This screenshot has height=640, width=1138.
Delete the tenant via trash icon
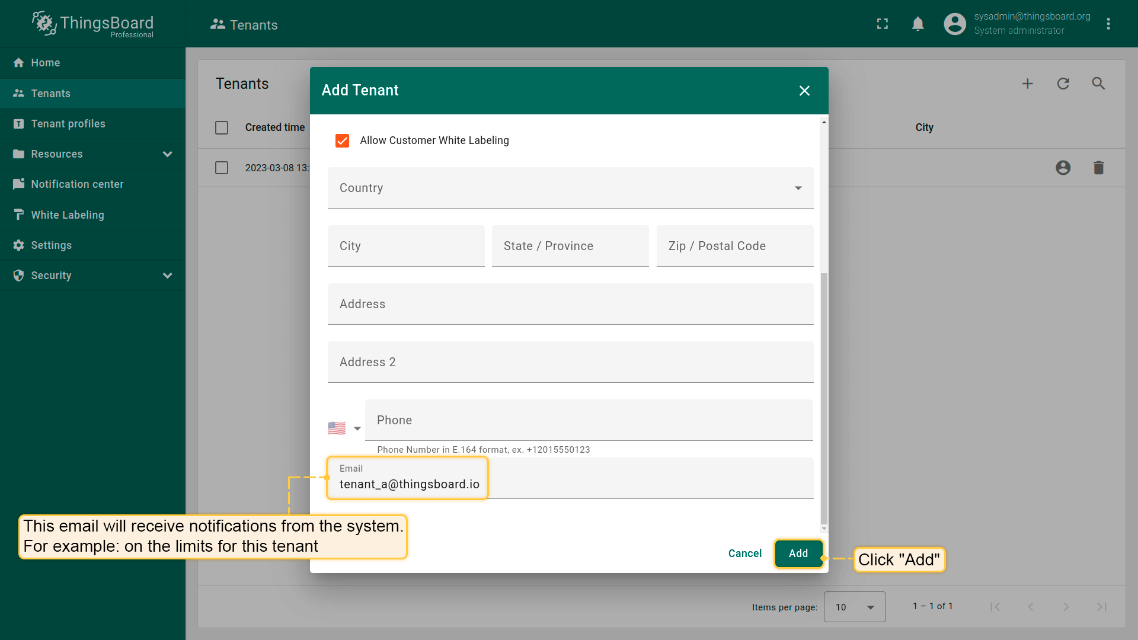click(1098, 168)
